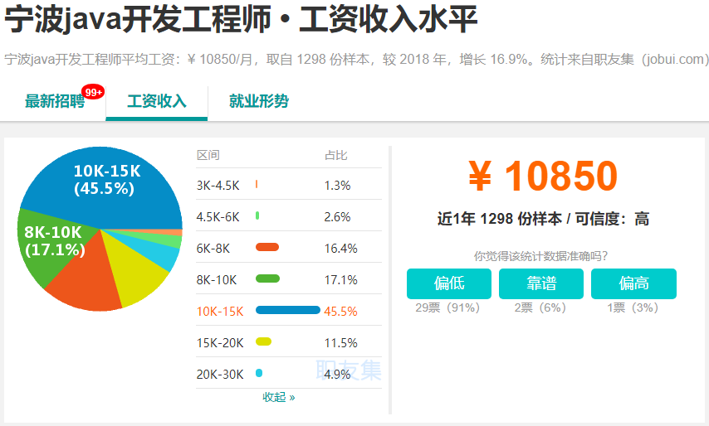The width and height of the screenshot is (709, 426).
Task: Click the green 8K-10K bar swatch
Action: pyautogui.click(x=267, y=278)
